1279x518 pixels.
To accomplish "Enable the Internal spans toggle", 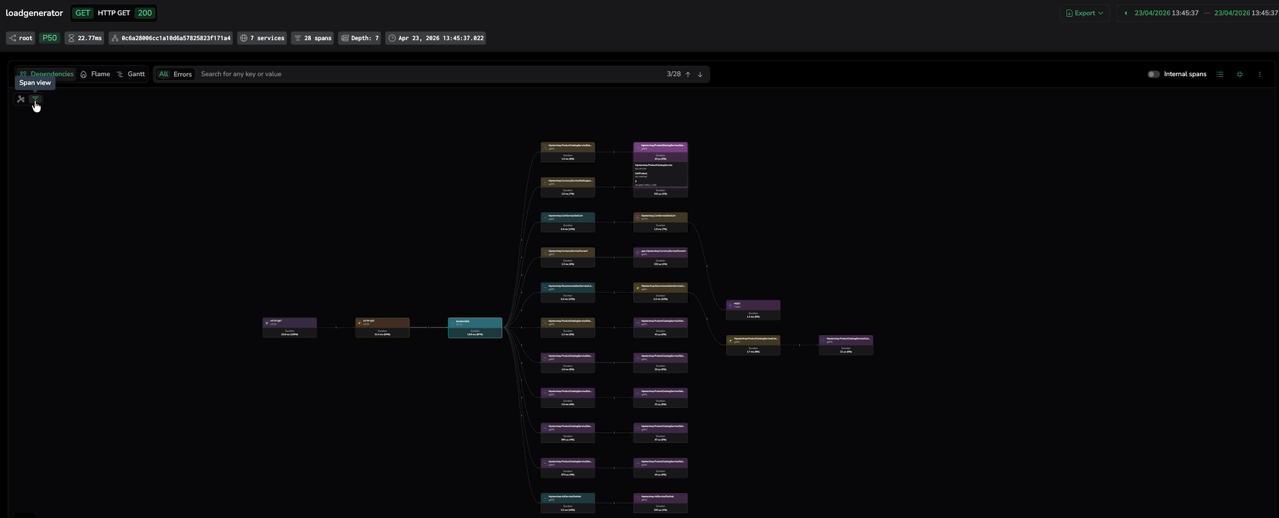I will click(x=1153, y=74).
